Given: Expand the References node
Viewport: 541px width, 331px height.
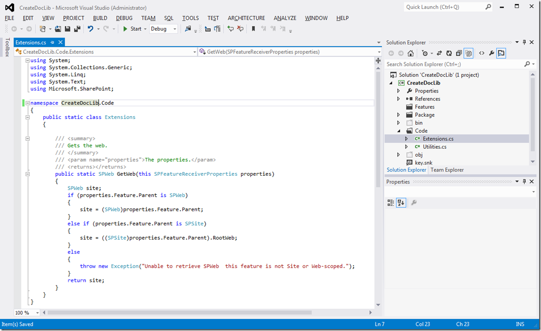Looking at the screenshot, I should pyautogui.click(x=399, y=99).
